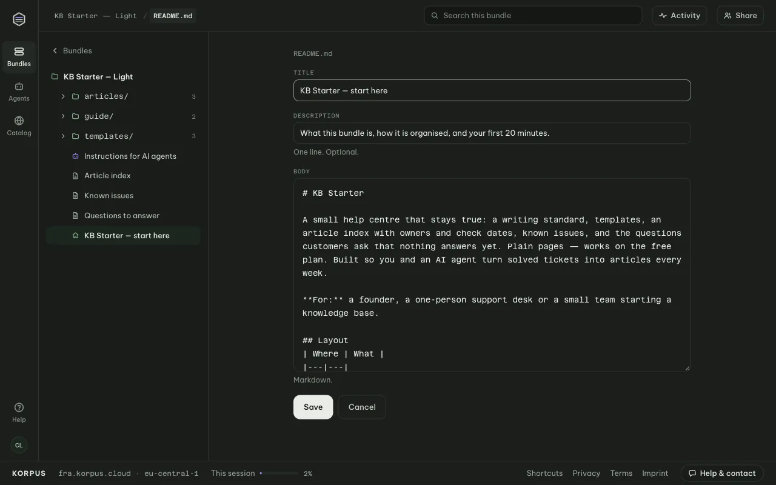This screenshot has height=485, width=776.
Task: Open the Imprint footer link
Action: (x=655, y=473)
